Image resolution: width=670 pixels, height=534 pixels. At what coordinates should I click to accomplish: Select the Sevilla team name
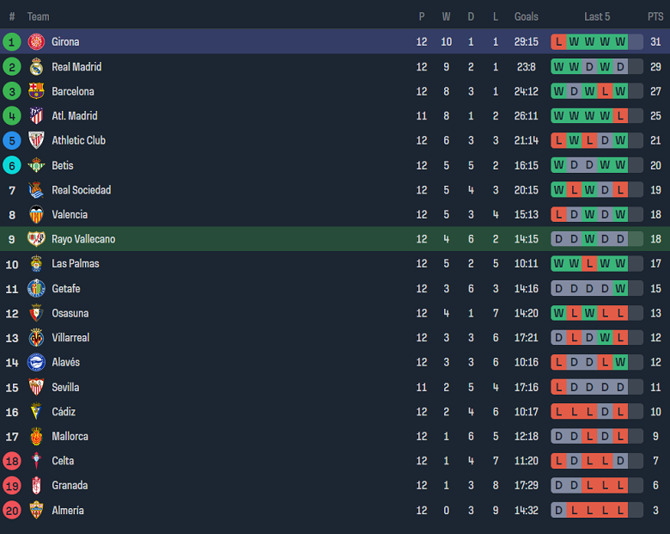(x=66, y=388)
